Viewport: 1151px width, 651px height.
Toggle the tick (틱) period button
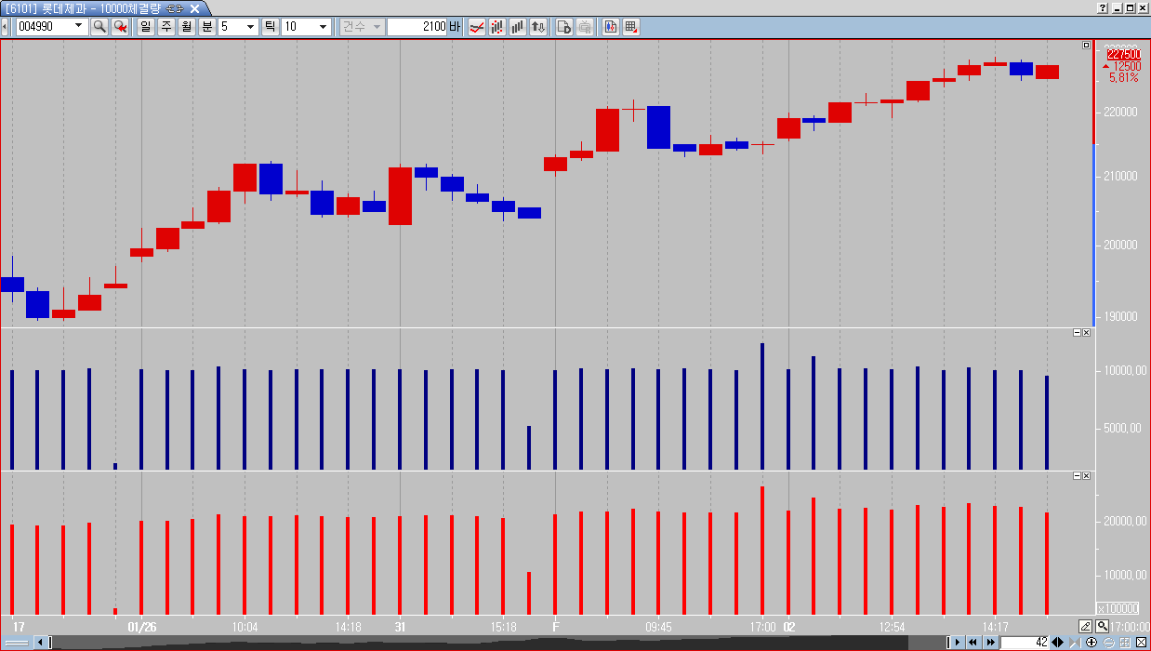270,27
